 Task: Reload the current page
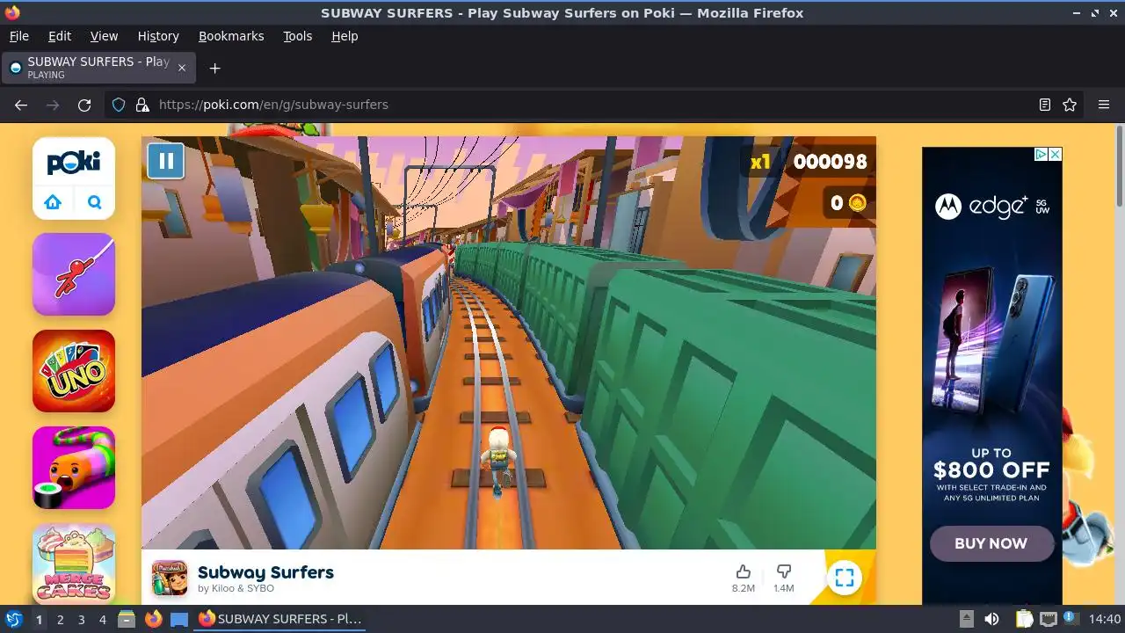coord(84,105)
